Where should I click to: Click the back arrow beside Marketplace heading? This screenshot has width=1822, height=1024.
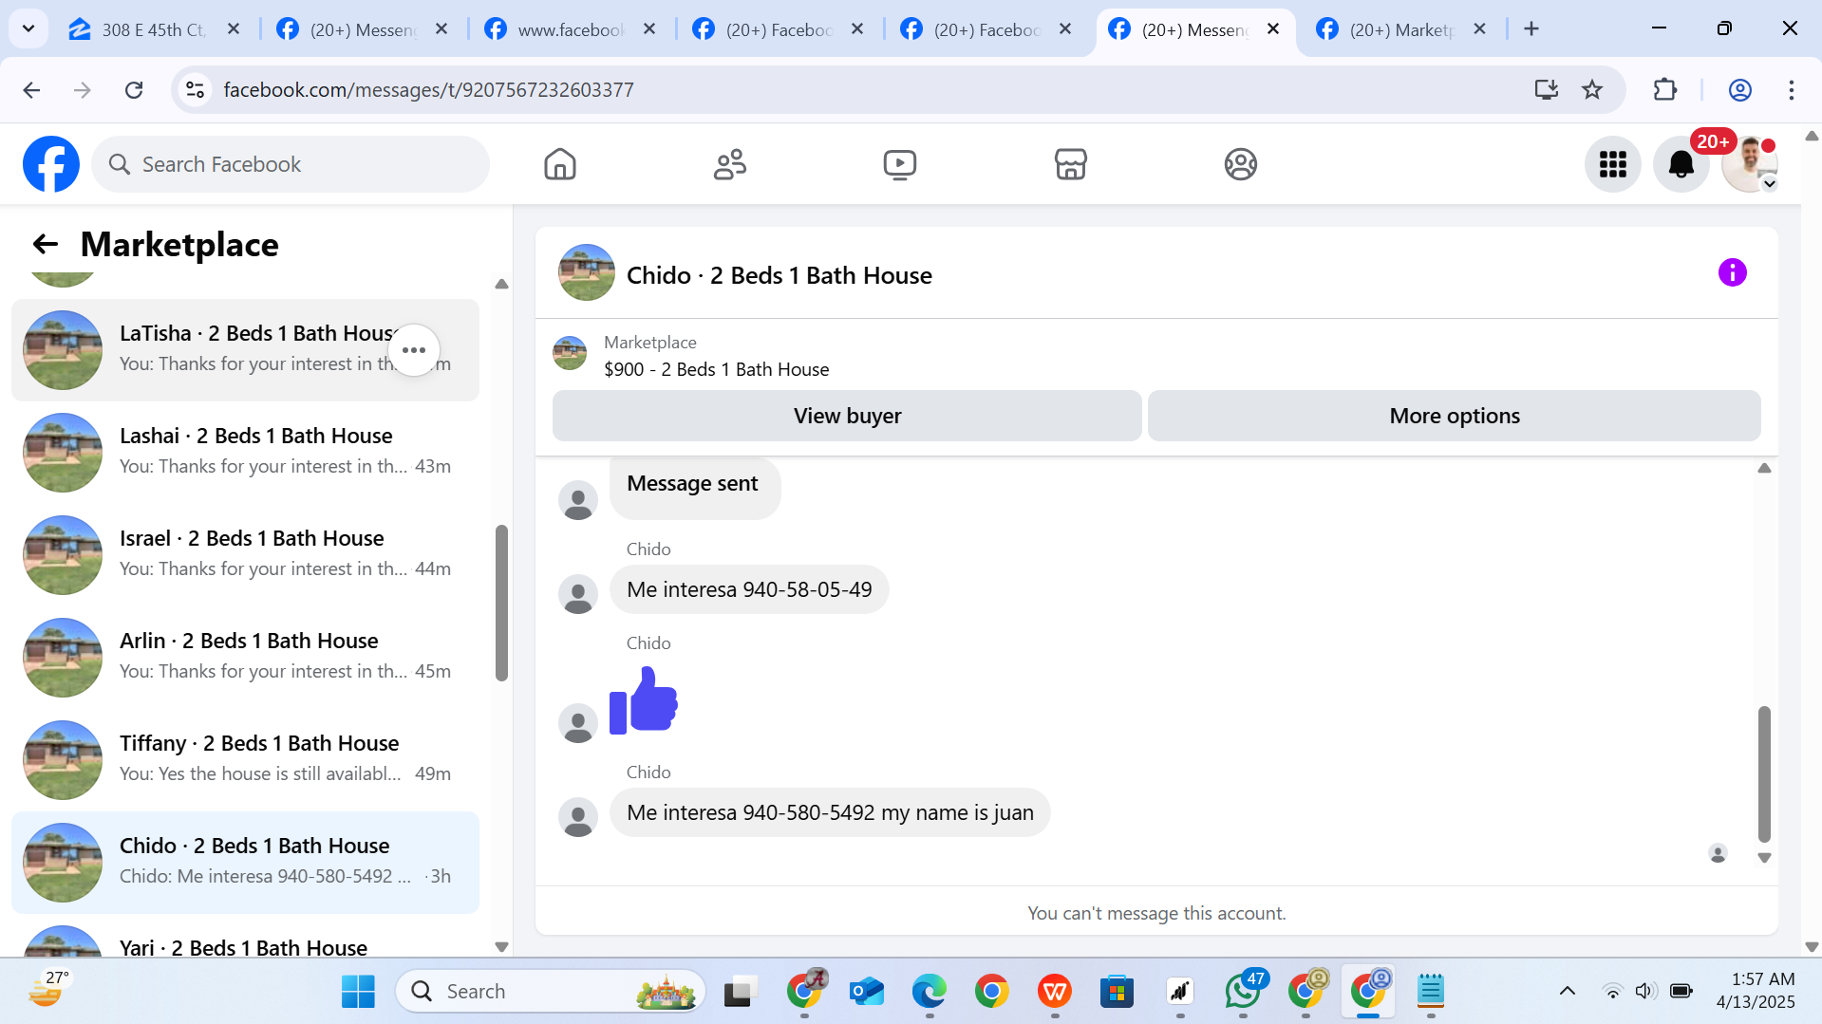click(45, 245)
